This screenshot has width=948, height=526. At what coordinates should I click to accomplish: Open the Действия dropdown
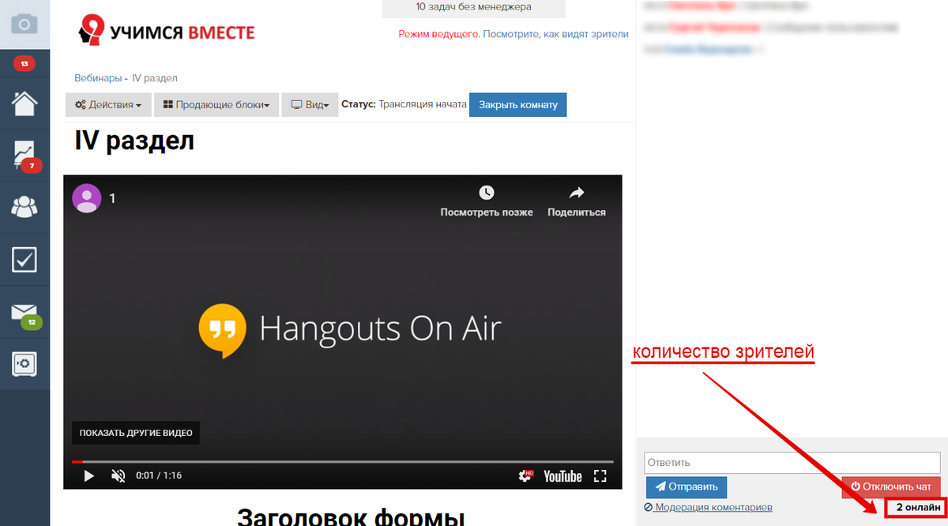108,104
